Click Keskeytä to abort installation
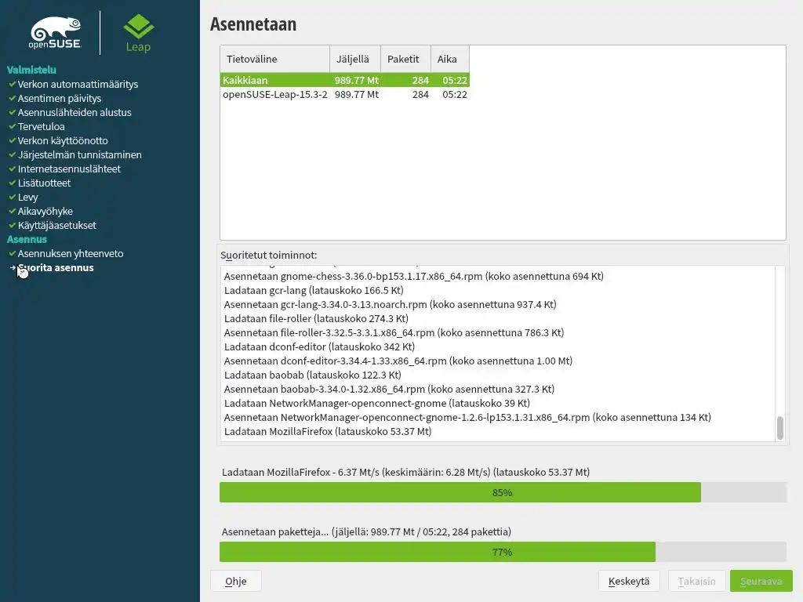The width and height of the screenshot is (803, 602). pos(629,581)
